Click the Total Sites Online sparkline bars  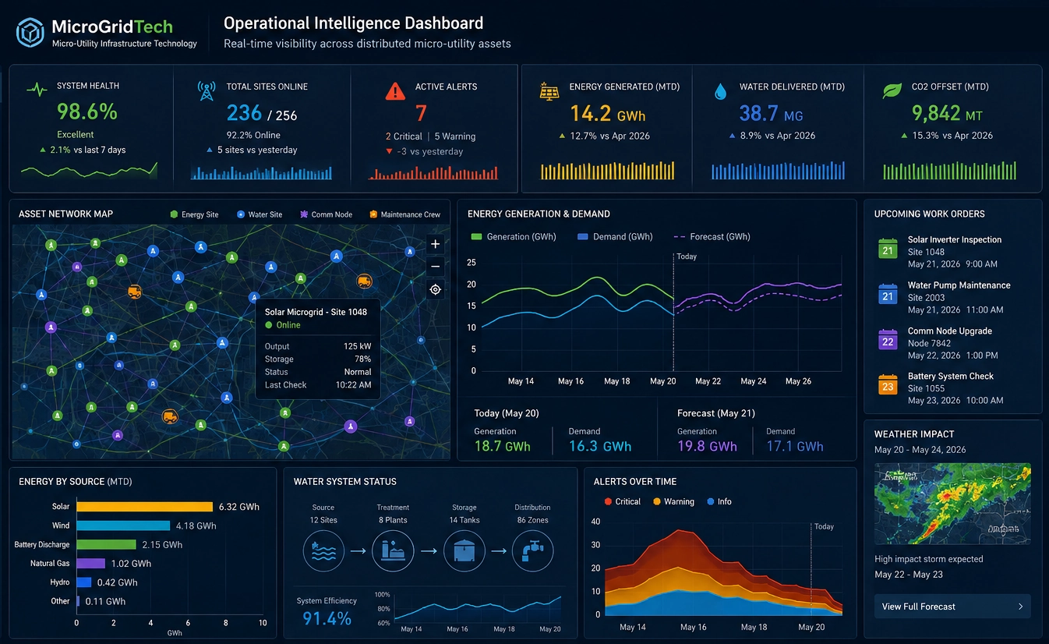point(262,172)
